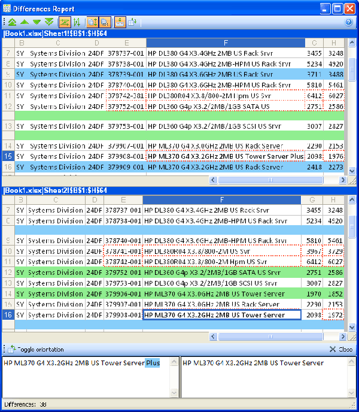The image size is (359, 412).
Task: Click Sheet1 cell '378739-001' in blue row
Action: pyautogui.click(x=126, y=74)
